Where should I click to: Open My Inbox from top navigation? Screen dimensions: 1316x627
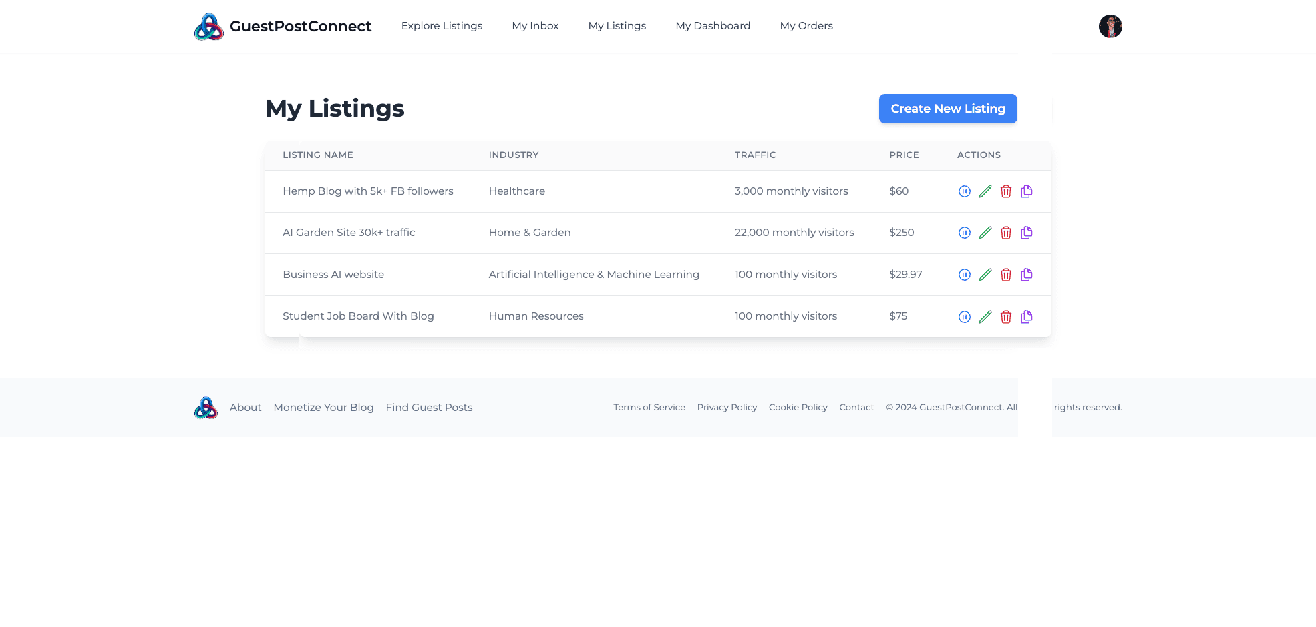535,26
